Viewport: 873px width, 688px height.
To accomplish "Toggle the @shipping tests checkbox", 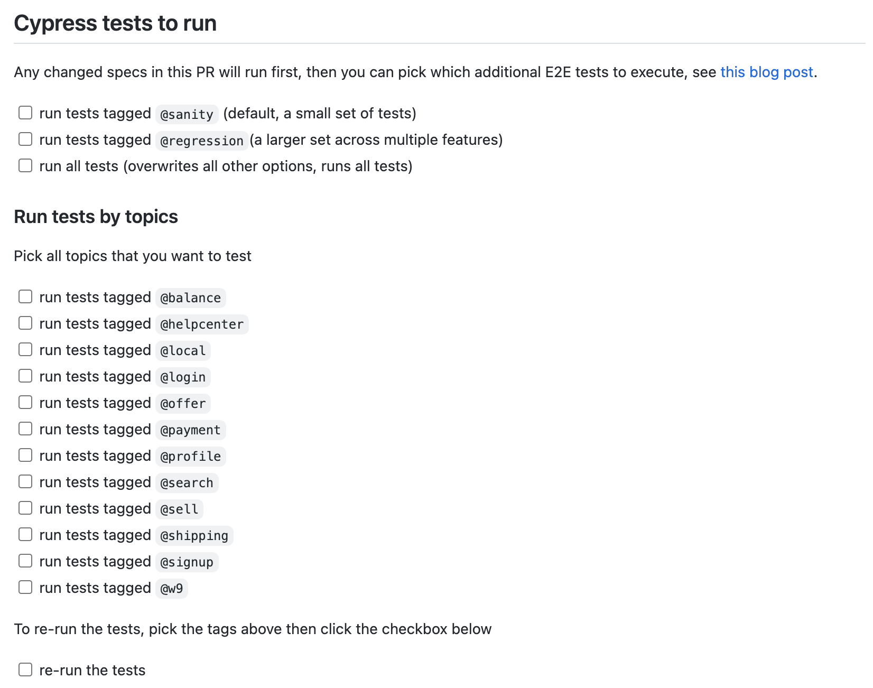I will point(25,534).
